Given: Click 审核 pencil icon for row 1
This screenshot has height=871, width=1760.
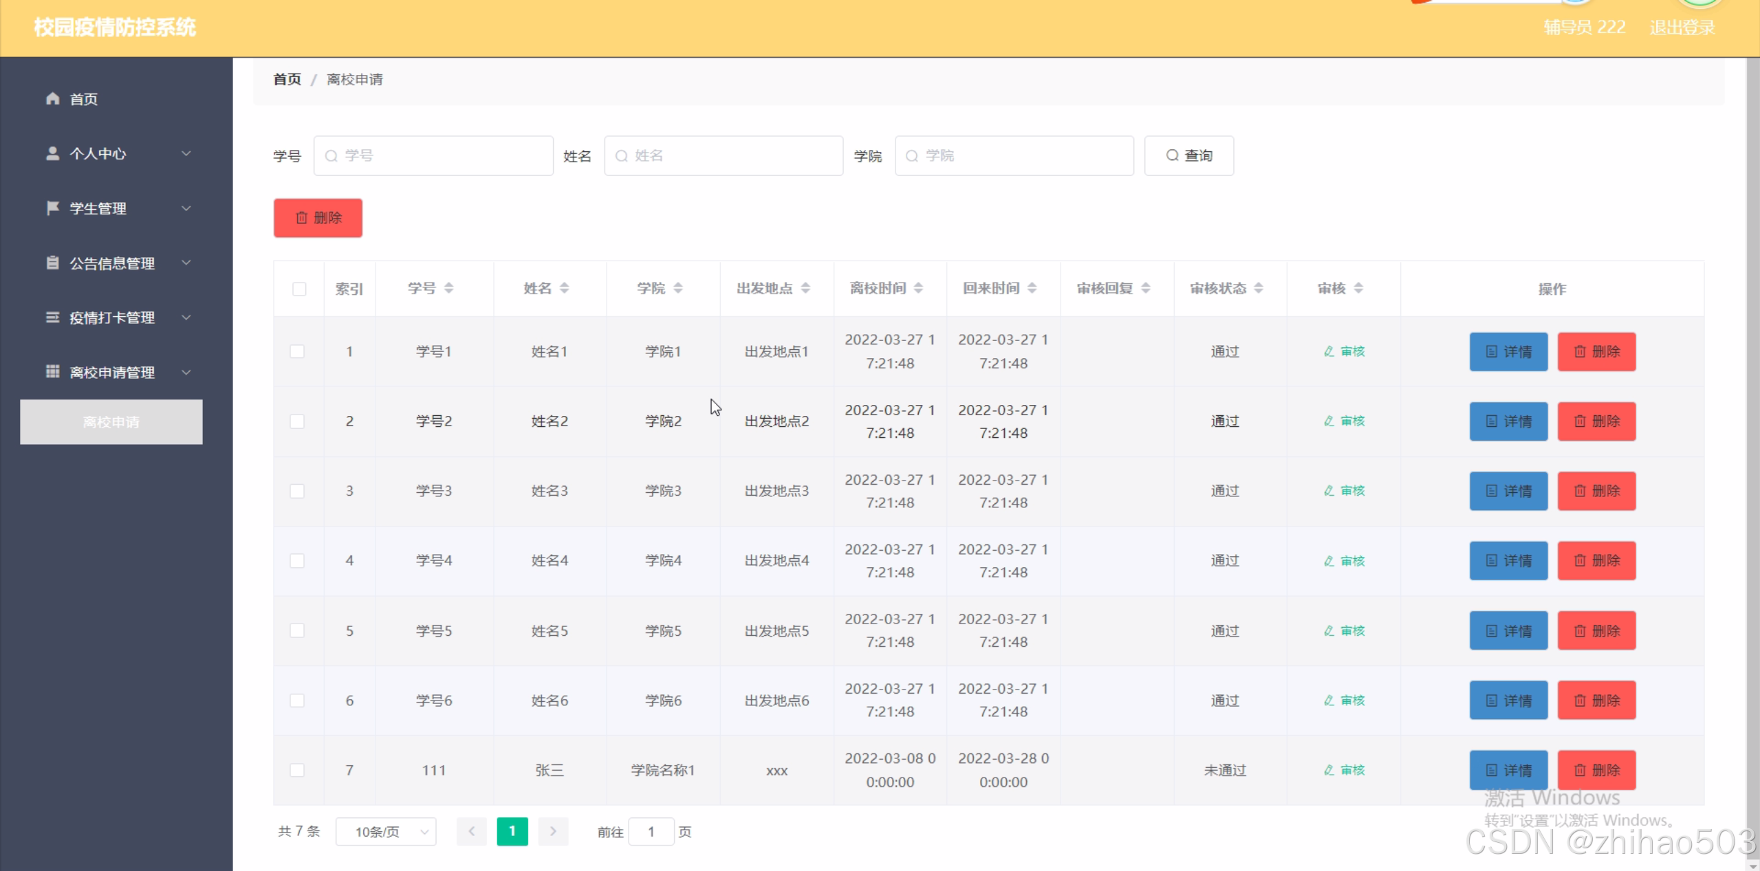Looking at the screenshot, I should click(x=1329, y=351).
